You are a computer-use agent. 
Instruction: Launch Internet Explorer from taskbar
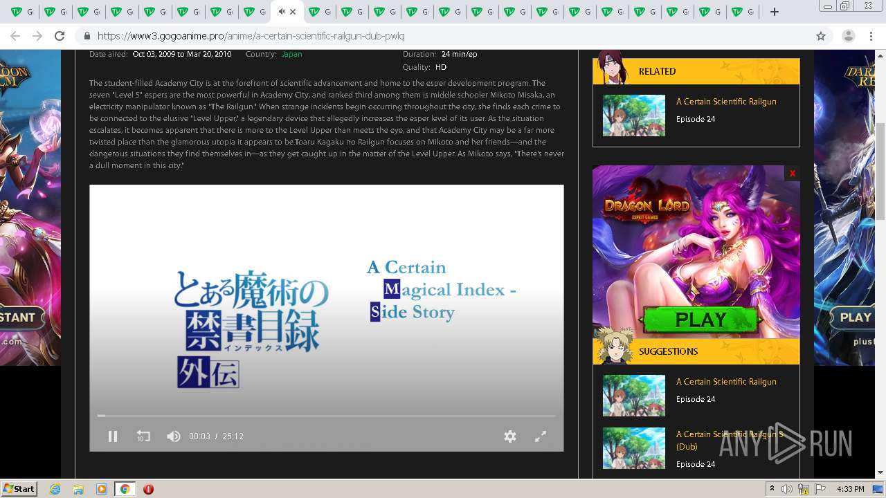(55, 489)
